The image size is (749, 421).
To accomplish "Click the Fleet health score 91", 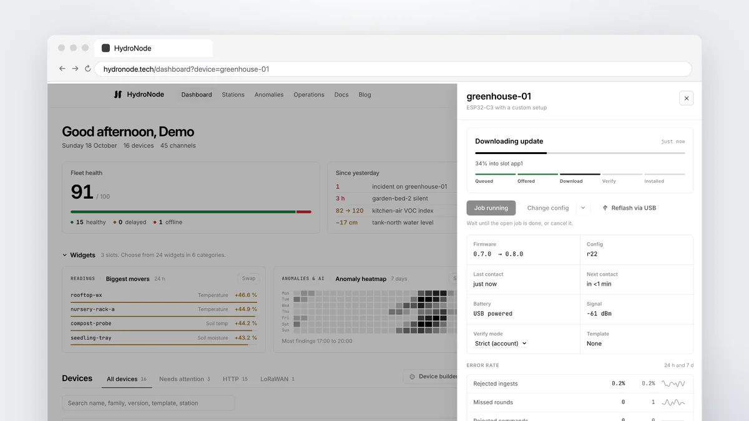I will (x=82, y=191).
